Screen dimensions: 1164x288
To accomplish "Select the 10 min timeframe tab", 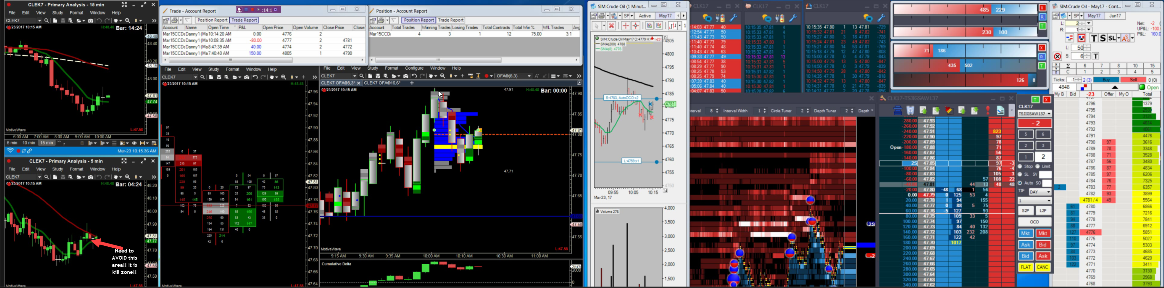I will (29, 143).
